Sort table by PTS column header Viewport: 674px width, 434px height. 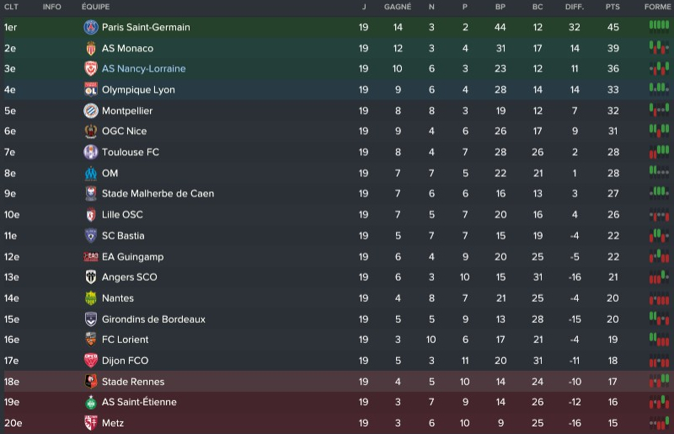click(612, 7)
